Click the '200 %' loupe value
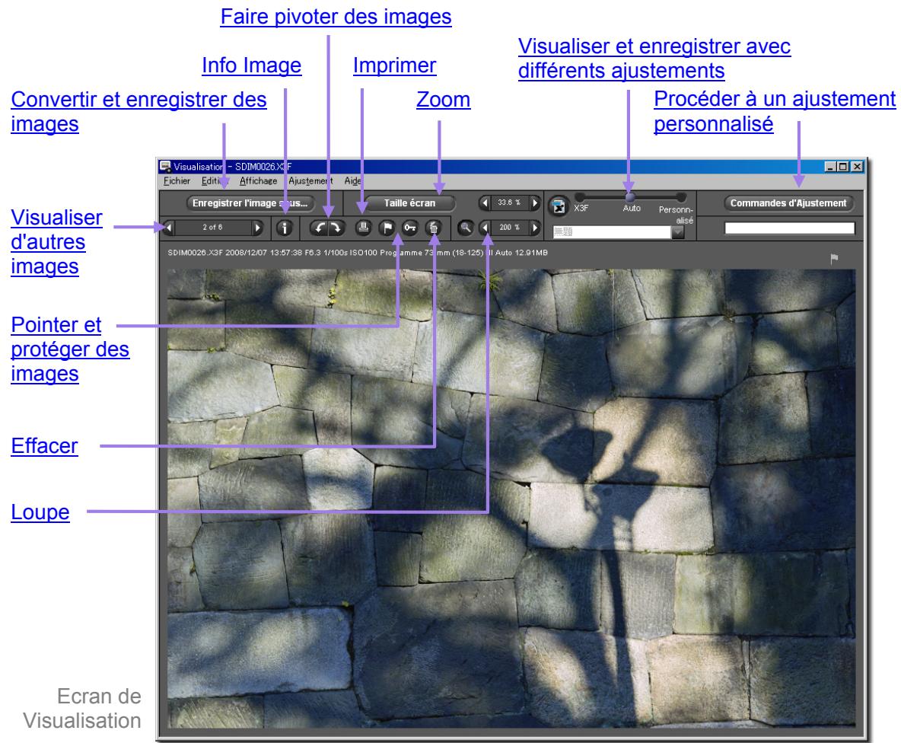This screenshot has height=743, width=901. coord(510,228)
